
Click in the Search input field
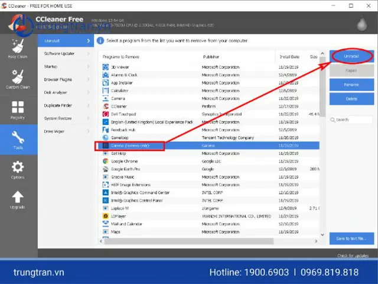(351, 120)
